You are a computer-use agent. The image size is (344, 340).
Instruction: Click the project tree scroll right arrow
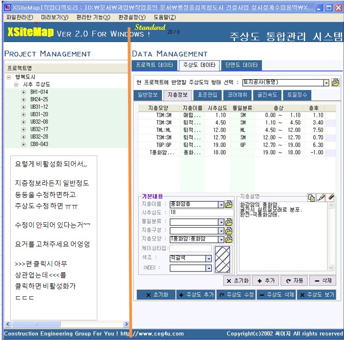click(x=126, y=324)
